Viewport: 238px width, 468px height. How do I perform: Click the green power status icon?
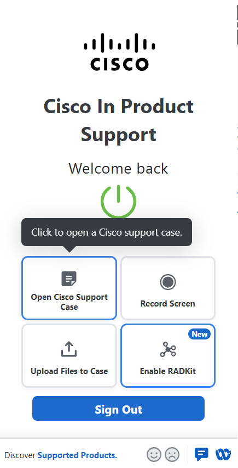118,202
